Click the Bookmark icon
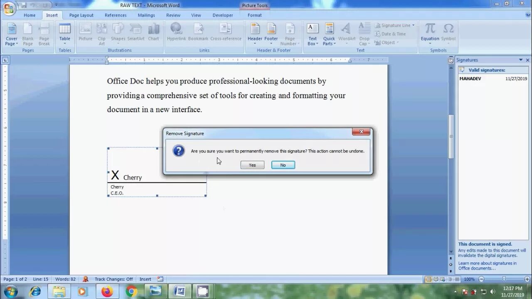Screen dimensions: 532x299 pos(198,32)
